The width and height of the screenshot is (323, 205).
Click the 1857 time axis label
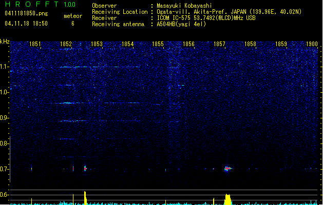coord(219,44)
